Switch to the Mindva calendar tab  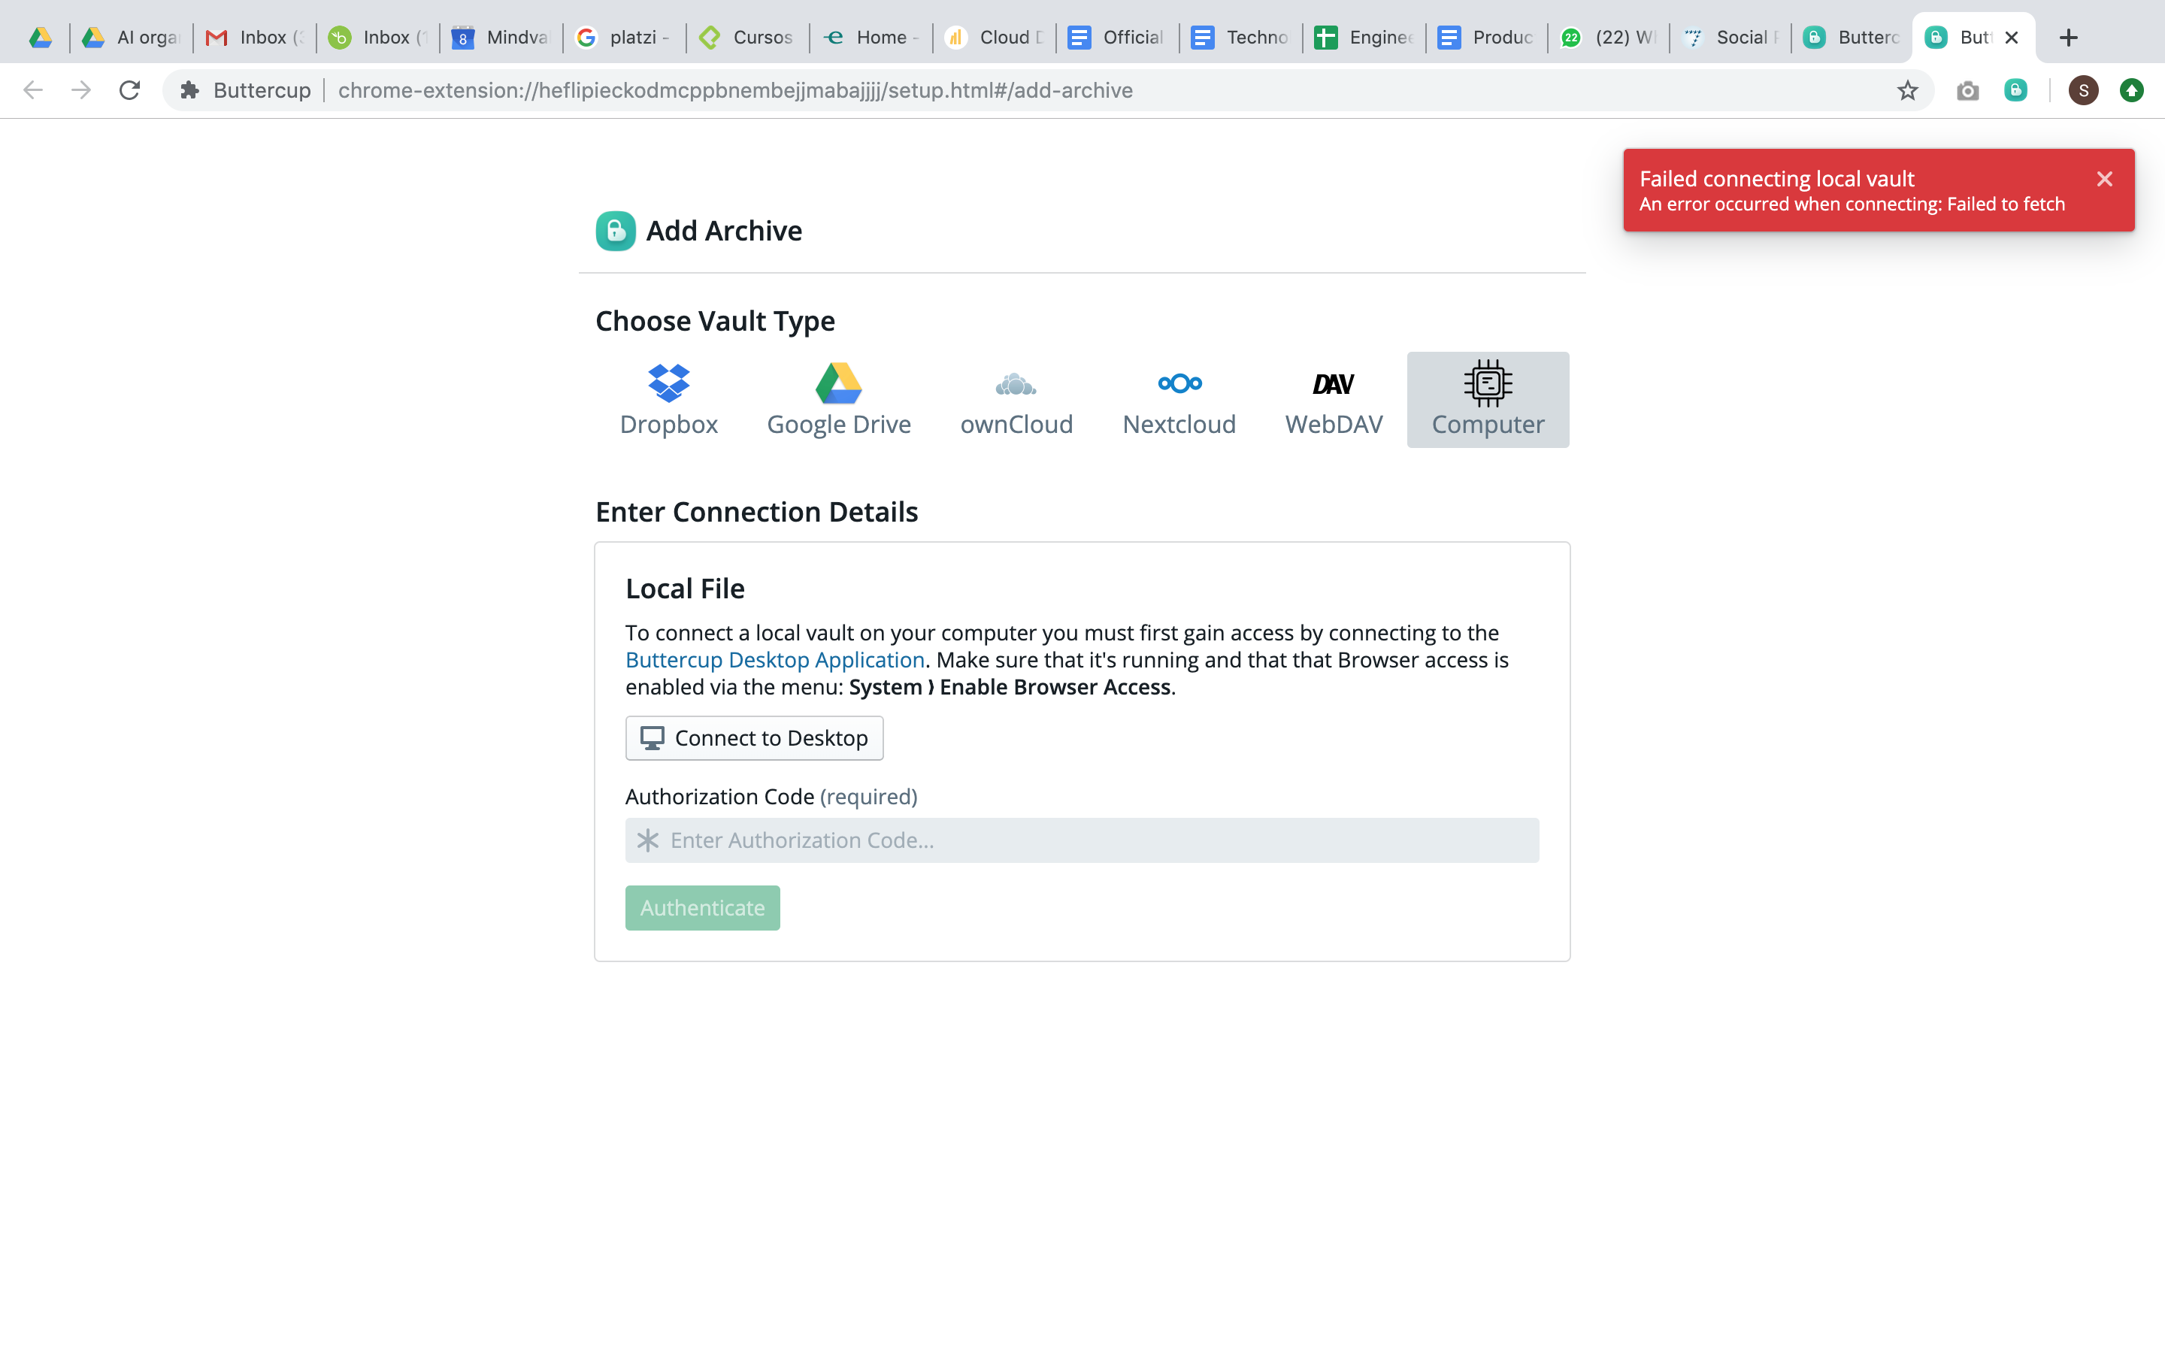pyautogui.click(x=501, y=38)
